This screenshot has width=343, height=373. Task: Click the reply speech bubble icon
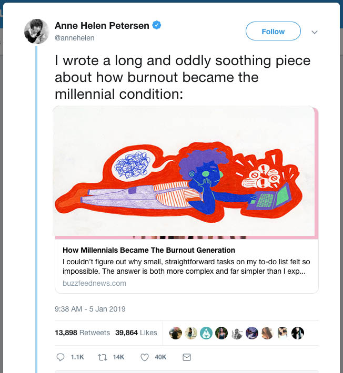(60, 357)
